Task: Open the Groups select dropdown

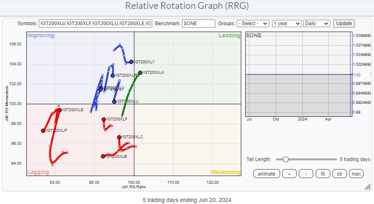Action: pos(253,24)
